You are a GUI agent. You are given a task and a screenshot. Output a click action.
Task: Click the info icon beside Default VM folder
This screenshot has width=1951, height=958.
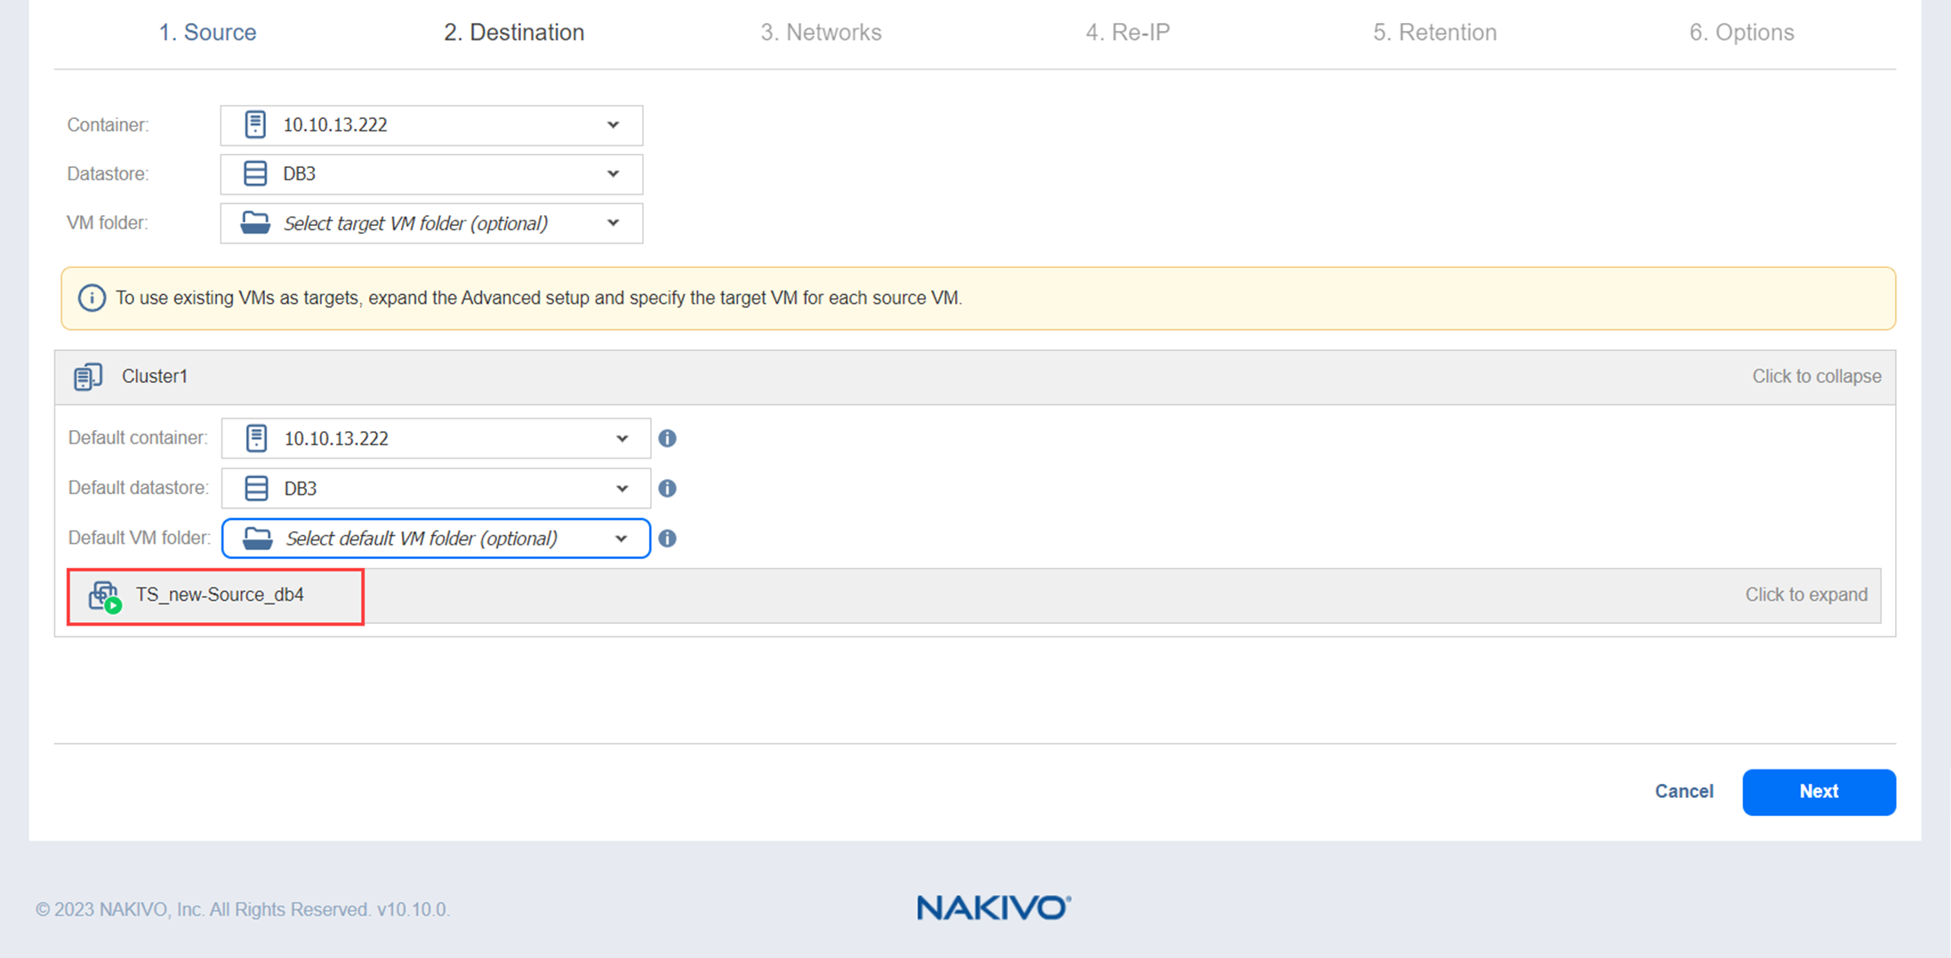point(667,539)
